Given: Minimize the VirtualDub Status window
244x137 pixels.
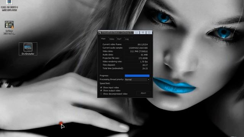Looking at the screenshot, I should 136,32.
